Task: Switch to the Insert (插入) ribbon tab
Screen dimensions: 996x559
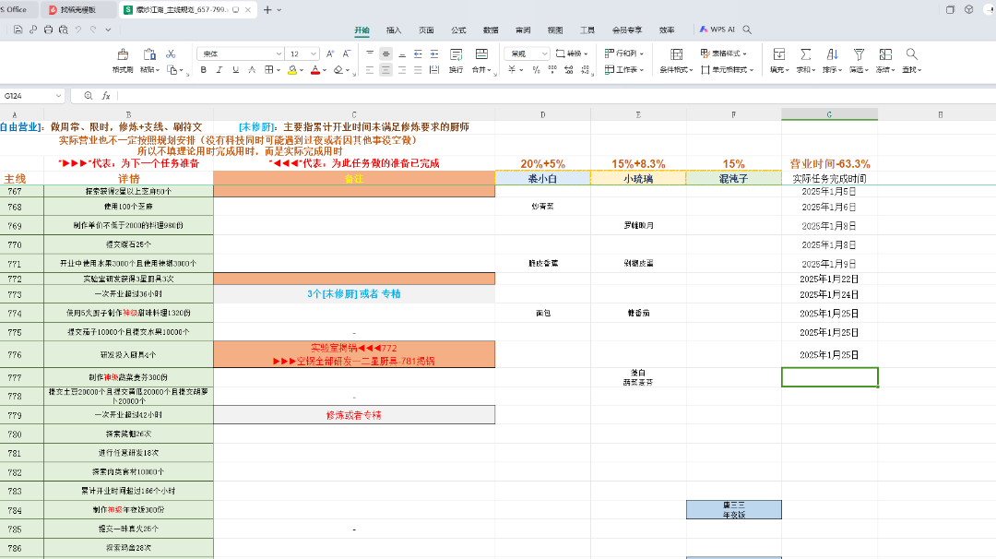Action: pos(394,30)
